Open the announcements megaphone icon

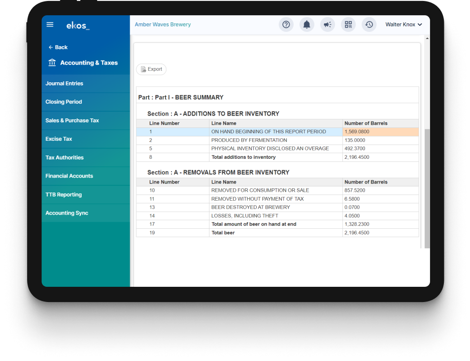tap(327, 25)
